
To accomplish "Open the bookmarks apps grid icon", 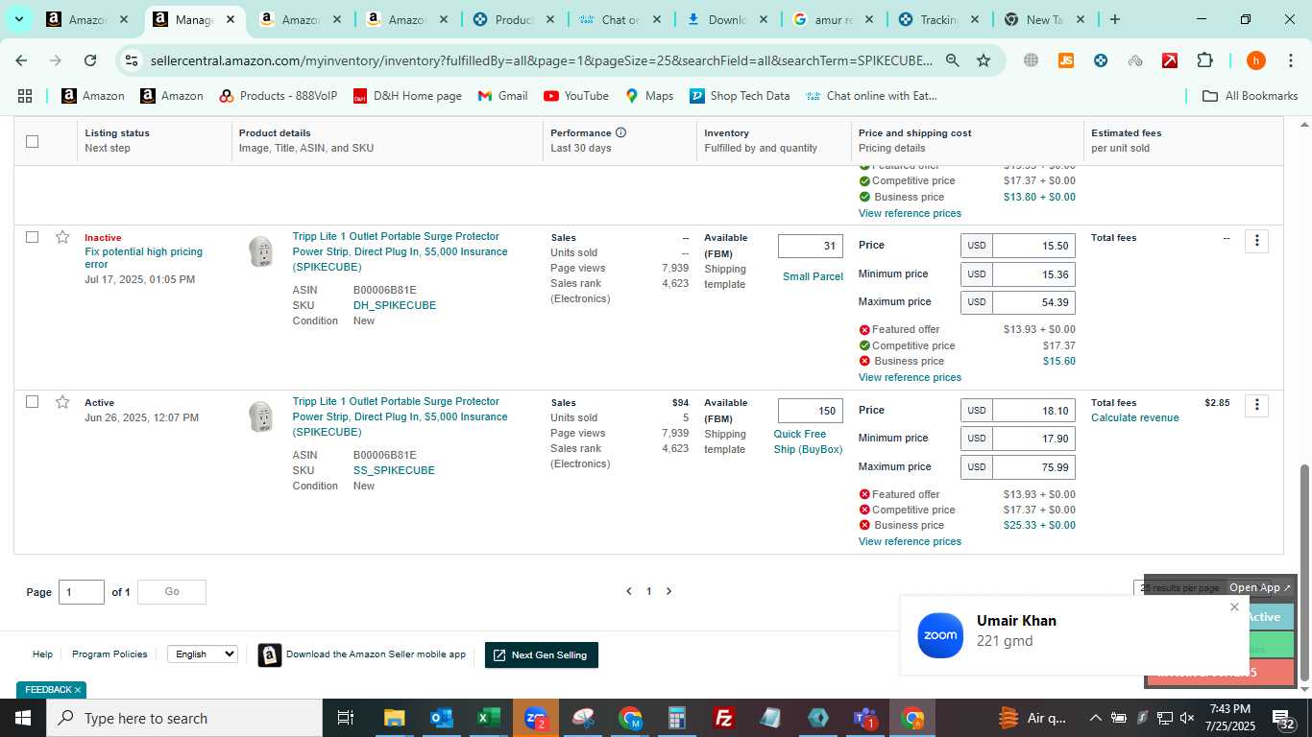I will coord(25,96).
